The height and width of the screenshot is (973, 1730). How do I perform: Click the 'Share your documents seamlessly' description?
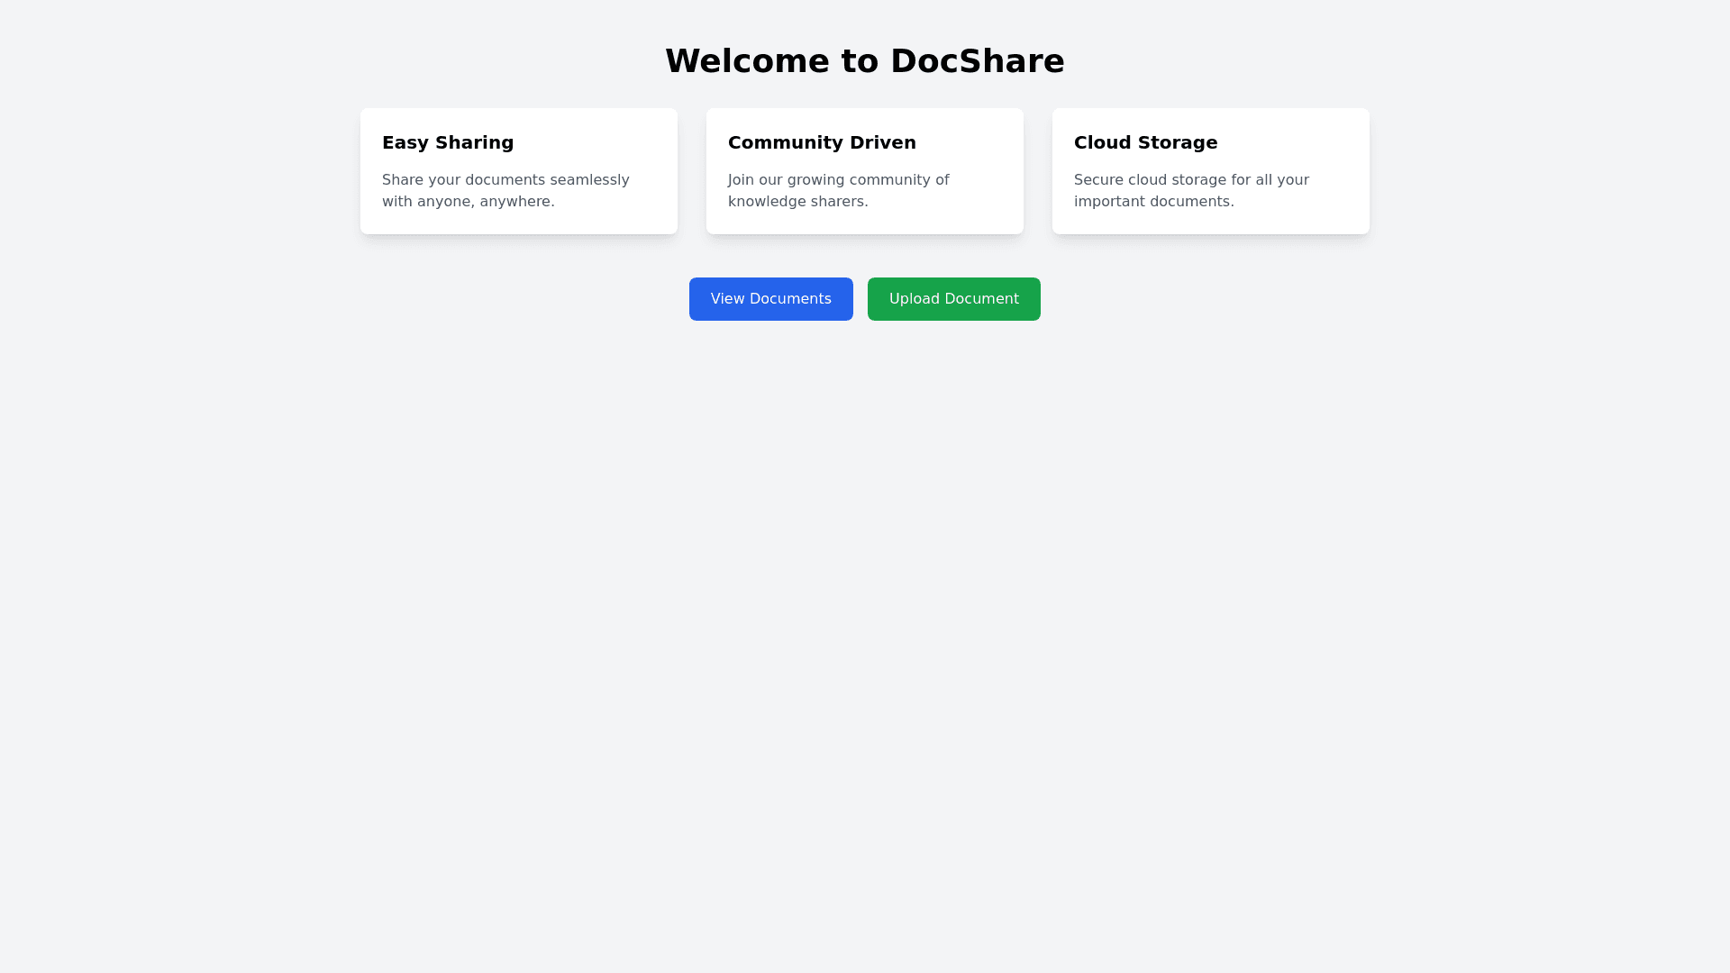click(x=505, y=180)
